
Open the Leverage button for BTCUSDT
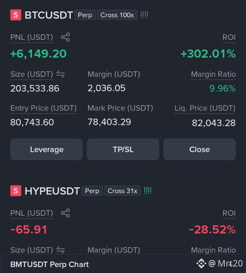pyautogui.click(x=46, y=149)
